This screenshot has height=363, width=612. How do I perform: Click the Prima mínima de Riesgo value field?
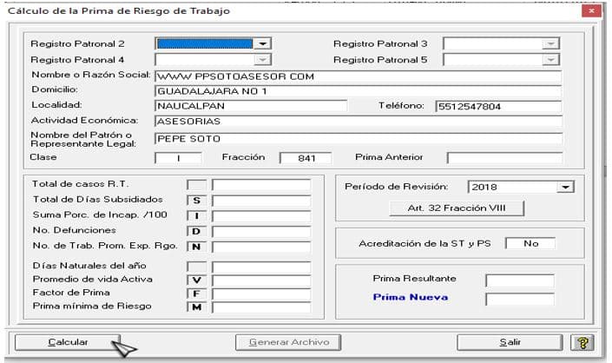click(261, 307)
